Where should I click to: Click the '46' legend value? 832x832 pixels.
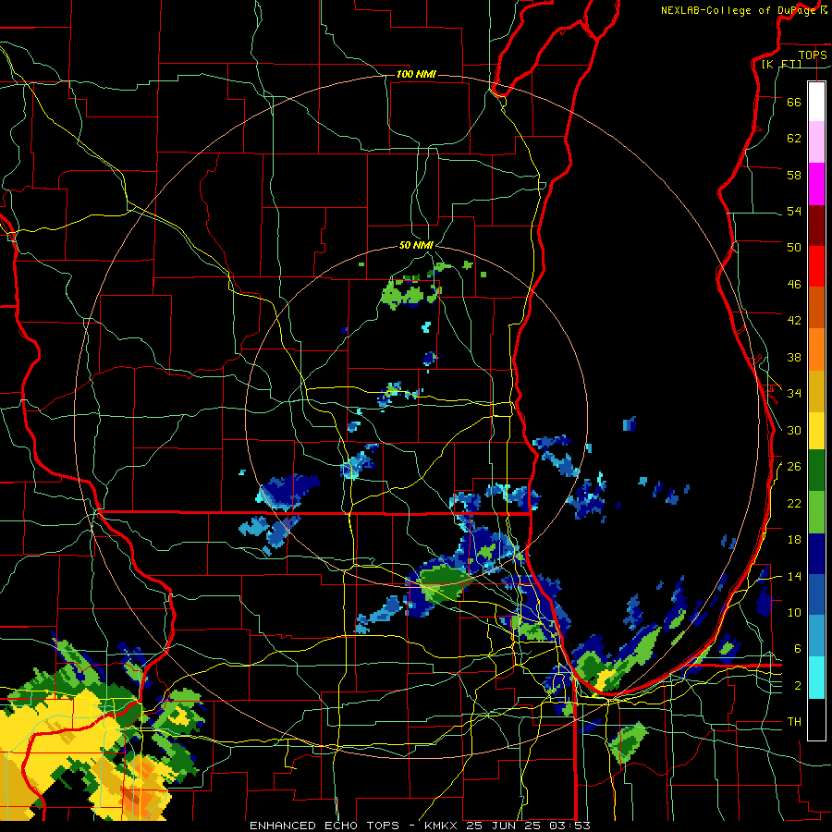(794, 285)
